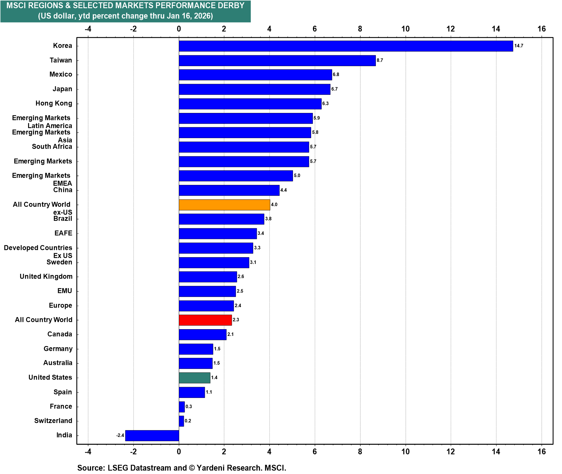Click the France label
The width and height of the screenshot is (562, 474).
[x=61, y=406]
